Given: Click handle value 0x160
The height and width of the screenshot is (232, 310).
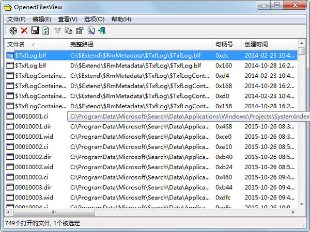Looking at the screenshot, I should pos(224,65).
